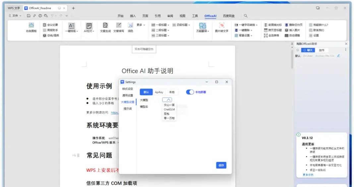Switch to the ApiKey tab in Settings
This screenshot has width=354, height=187.
159,92
